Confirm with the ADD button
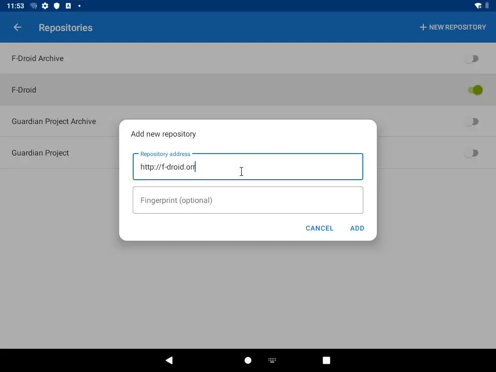This screenshot has height=372, width=496. 357,229
